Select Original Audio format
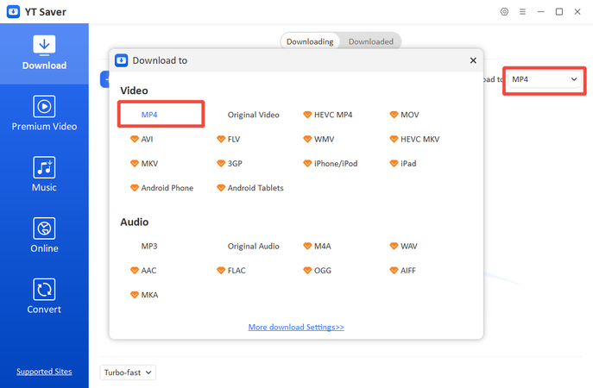The height and width of the screenshot is (388, 593). click(x=254, y=247)
